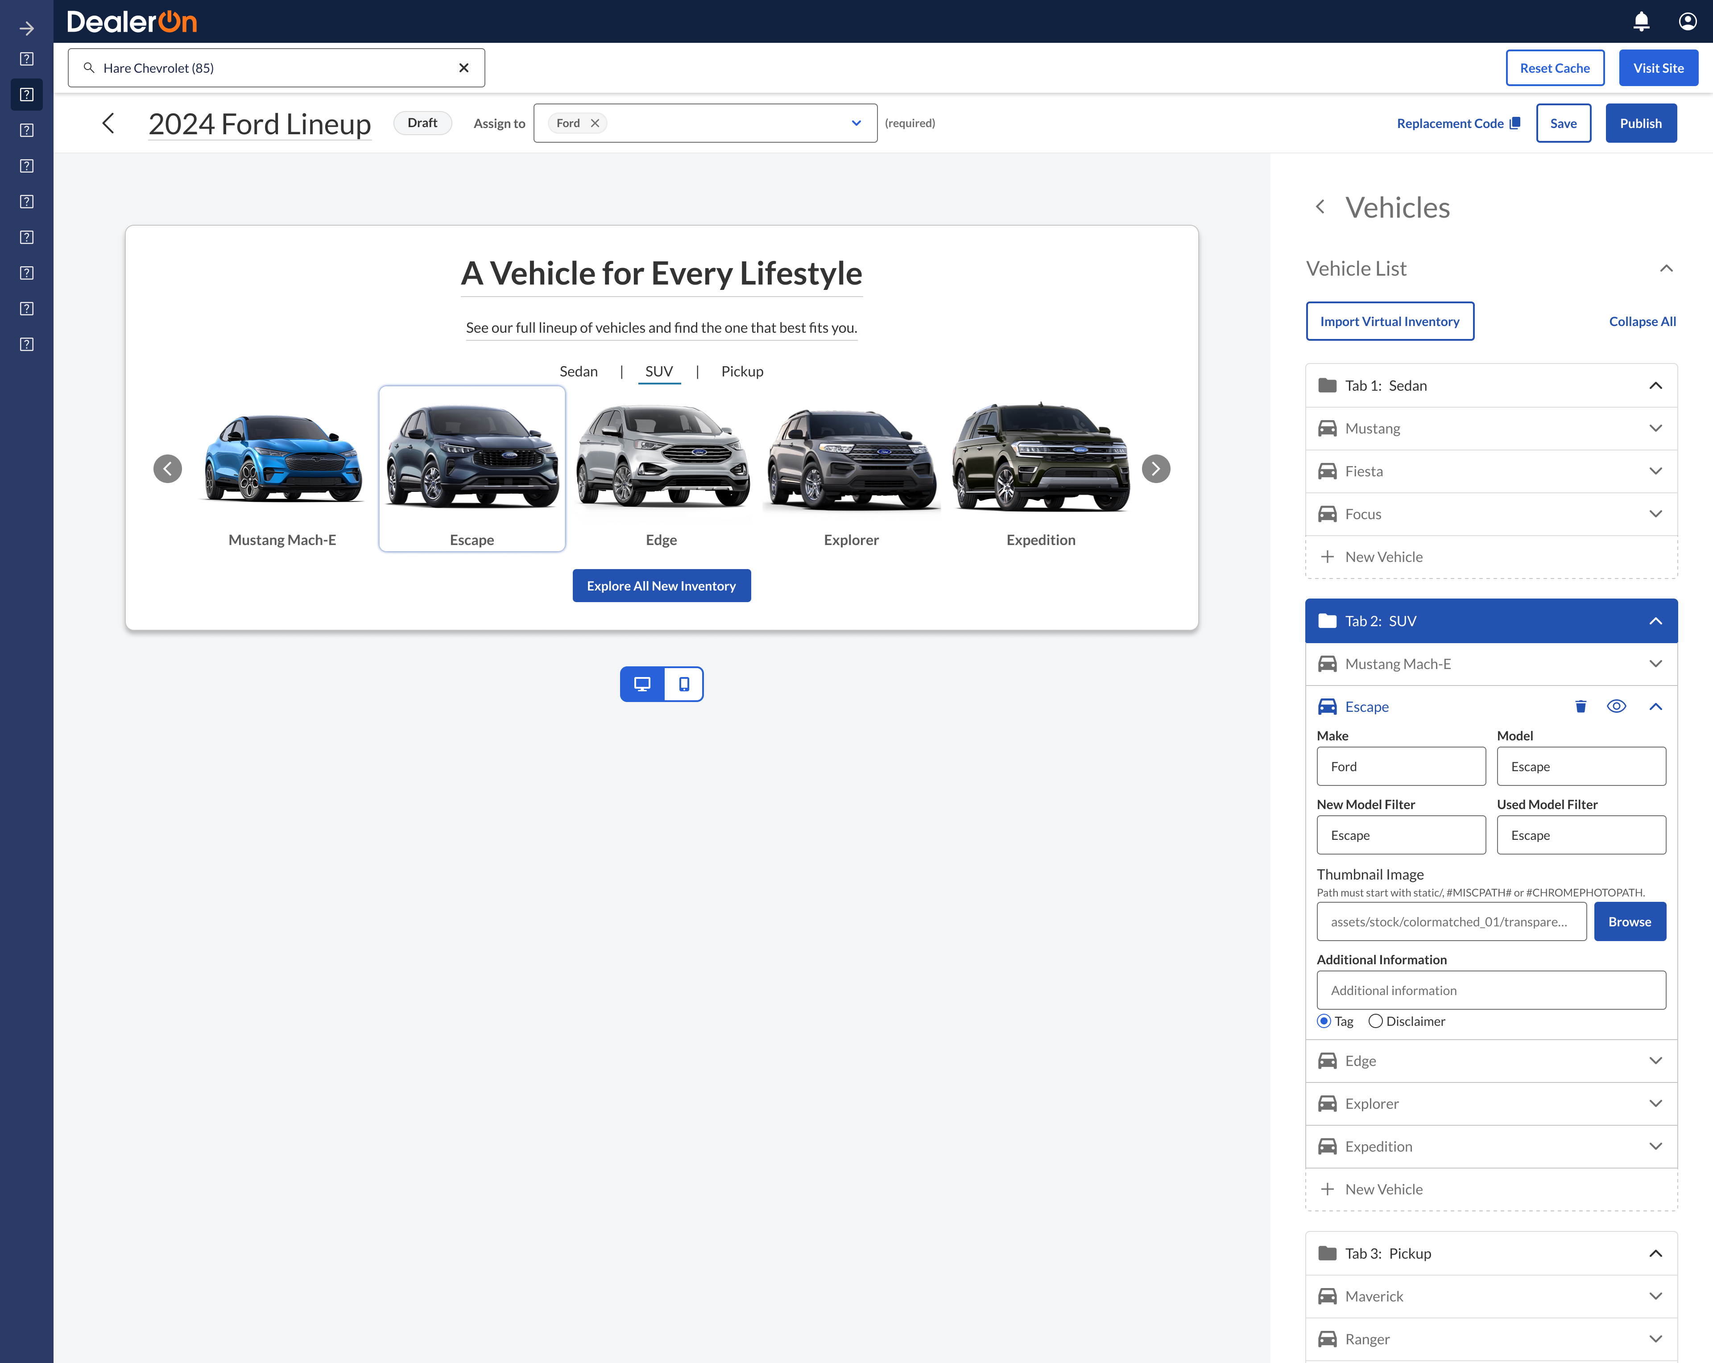Click carousel previous arrow
This screenshot has height=1363, width=1713.
coord(168,470)
